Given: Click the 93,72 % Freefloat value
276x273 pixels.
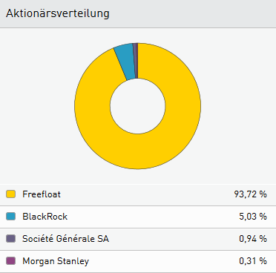Looking at the screenshot, I should (x=251, y=194).
